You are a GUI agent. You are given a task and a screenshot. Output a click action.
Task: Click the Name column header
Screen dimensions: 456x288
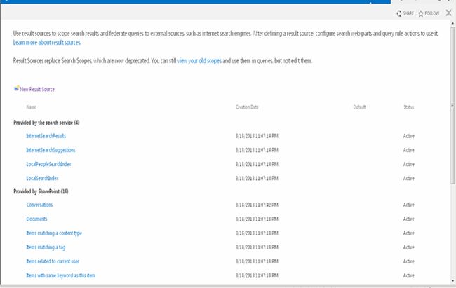point(31,107)
